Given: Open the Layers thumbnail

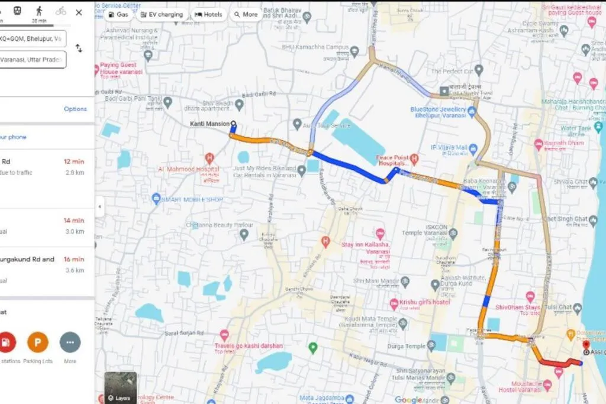Looking at the screenshot, I should (x=121, y=388).
